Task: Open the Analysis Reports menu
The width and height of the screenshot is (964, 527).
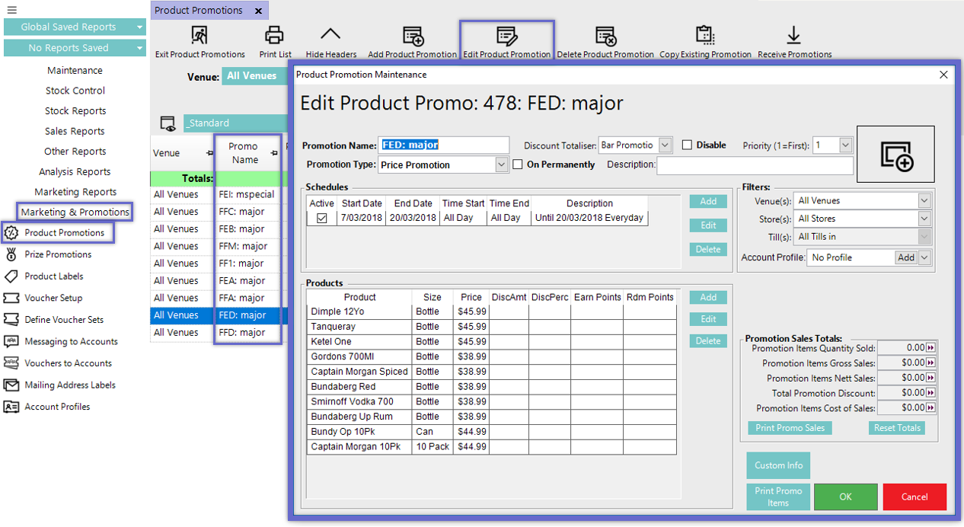Action: pyautogui.click(x=75, y=171)
